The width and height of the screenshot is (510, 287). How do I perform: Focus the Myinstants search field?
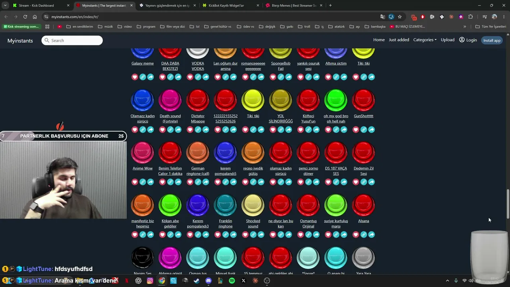[72, 40]
